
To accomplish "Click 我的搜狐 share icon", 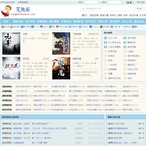I will pyautogui.click(x=101, y=27).
